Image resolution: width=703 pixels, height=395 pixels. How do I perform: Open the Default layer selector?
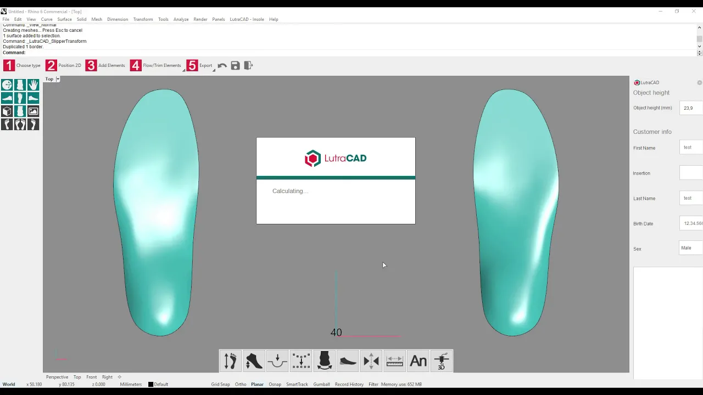(158, 384)
